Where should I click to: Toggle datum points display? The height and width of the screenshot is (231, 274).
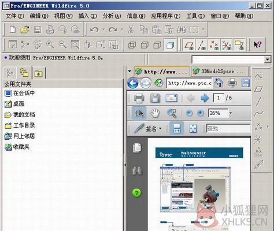[214, 45]
